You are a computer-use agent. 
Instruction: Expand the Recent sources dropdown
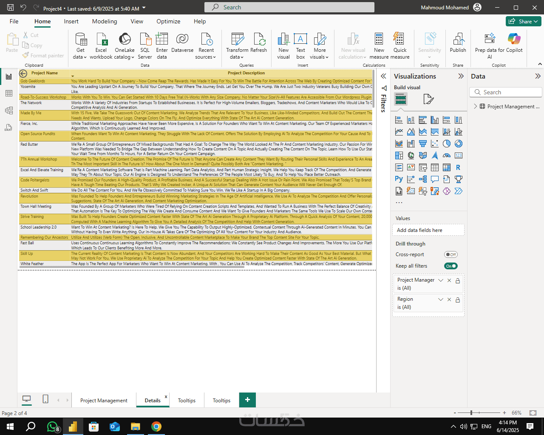(206, 46)
